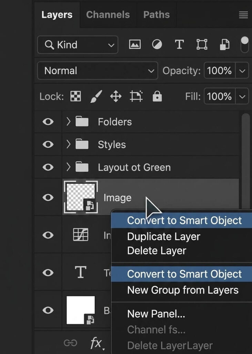Hide the Image layer

pyautogui.click(x=48, y=197)
